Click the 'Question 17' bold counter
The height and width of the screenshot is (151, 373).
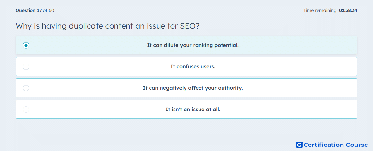click(29, 10)
